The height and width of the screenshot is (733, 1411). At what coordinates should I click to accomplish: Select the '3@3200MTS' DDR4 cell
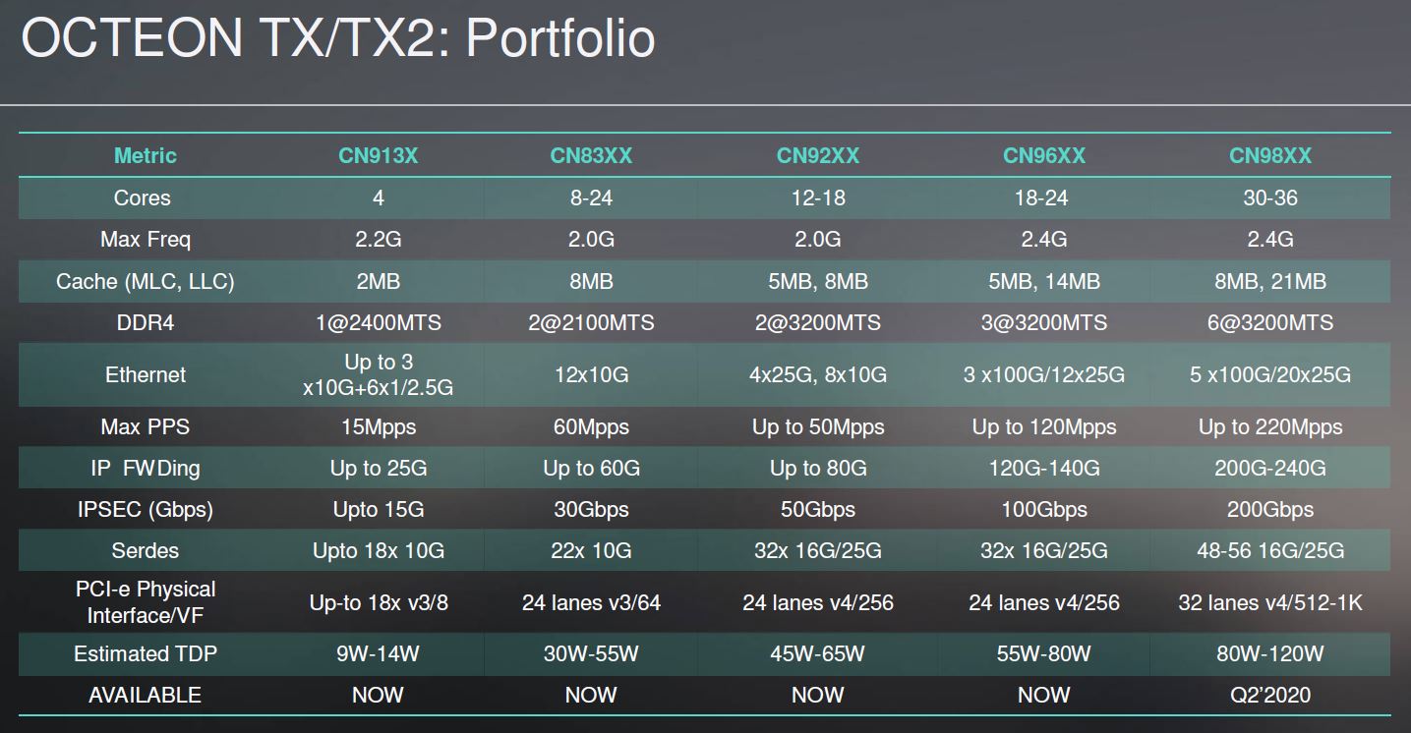click(x=1044, y=322)
